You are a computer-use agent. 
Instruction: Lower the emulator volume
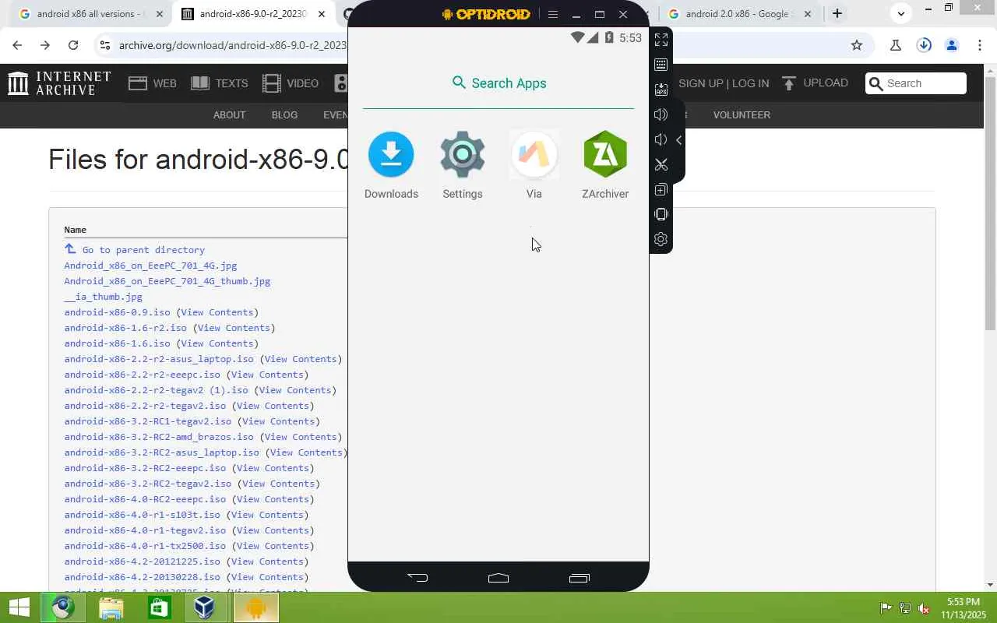point(661,139)
